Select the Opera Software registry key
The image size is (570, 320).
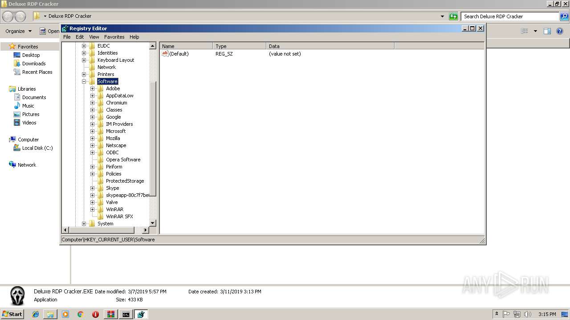tap(123, 160)
